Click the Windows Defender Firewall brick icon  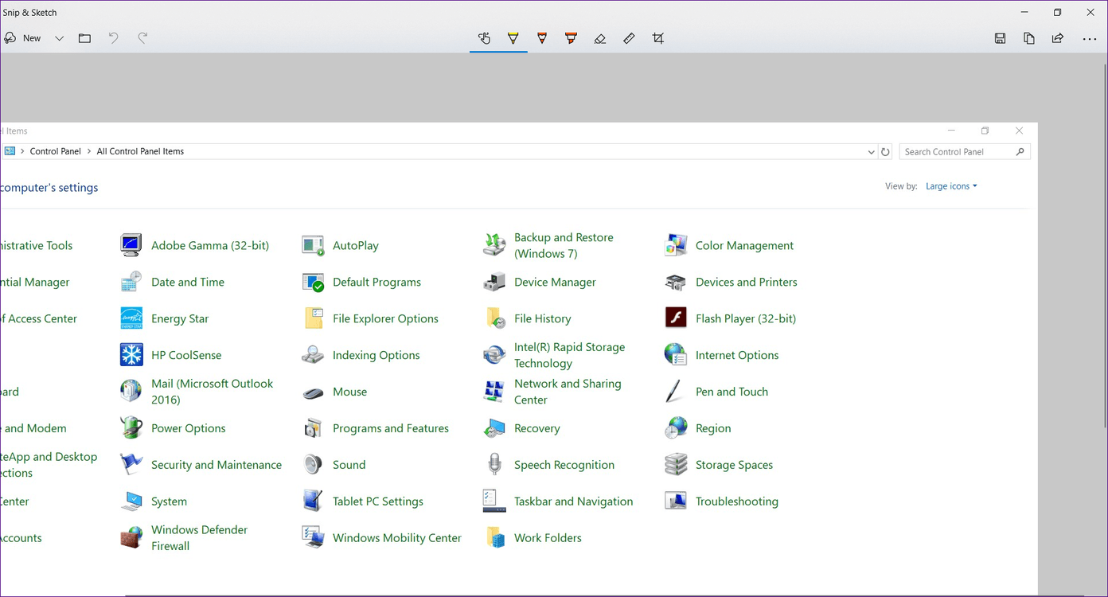point(131,538)
